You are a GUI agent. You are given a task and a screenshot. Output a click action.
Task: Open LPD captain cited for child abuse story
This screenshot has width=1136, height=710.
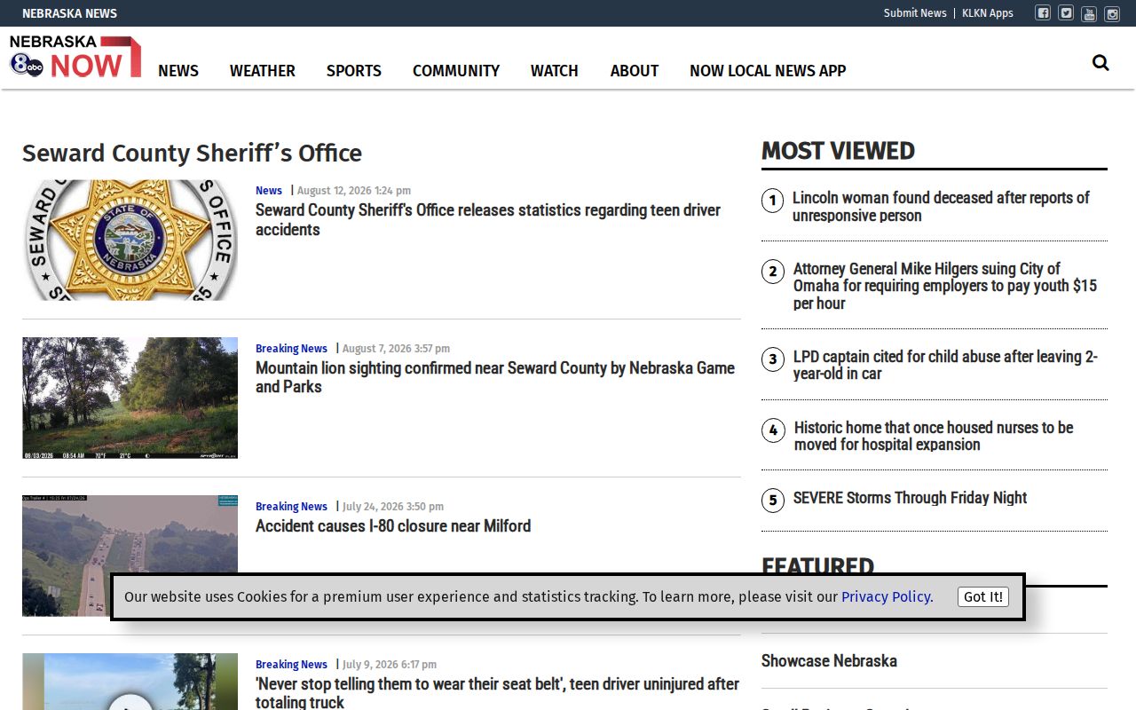945,365
